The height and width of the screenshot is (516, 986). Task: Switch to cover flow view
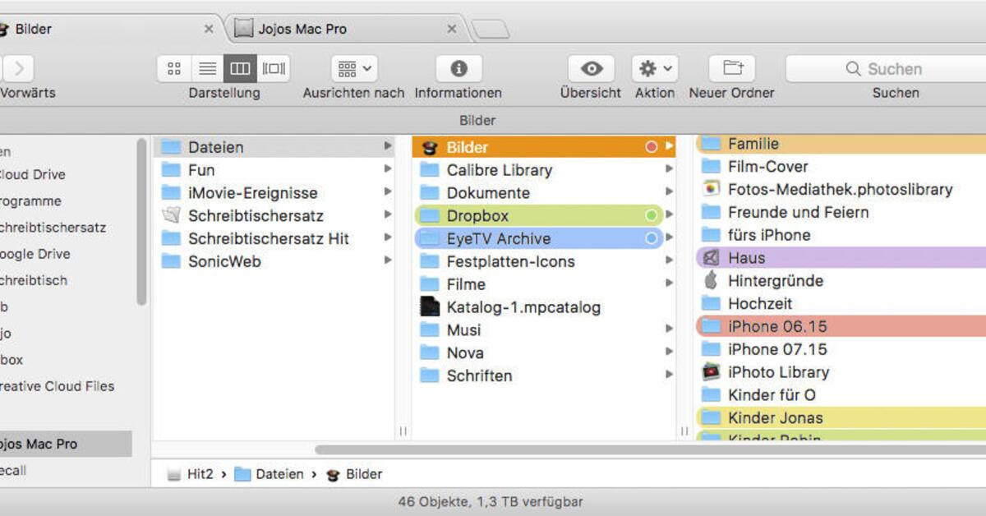(x=274, y=69)
